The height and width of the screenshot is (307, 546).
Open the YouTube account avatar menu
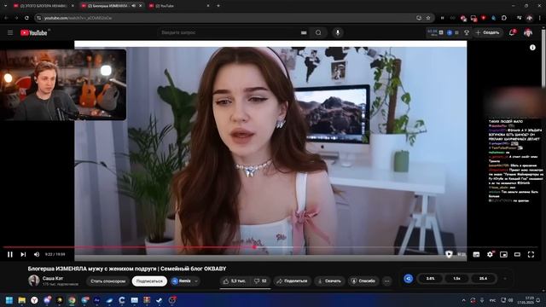coord(528,32)
